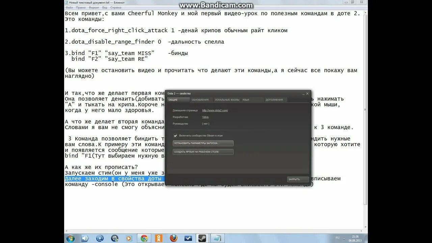Click the text 'А как же их прописать?'

[101, 167]
